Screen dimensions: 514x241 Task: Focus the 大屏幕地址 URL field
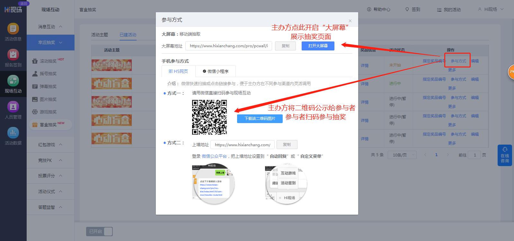click(x=229, y=46)
